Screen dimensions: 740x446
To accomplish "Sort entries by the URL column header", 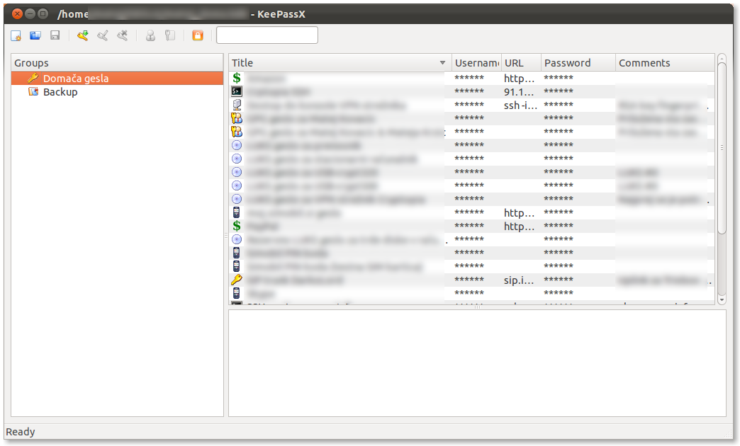I will 521,63.
